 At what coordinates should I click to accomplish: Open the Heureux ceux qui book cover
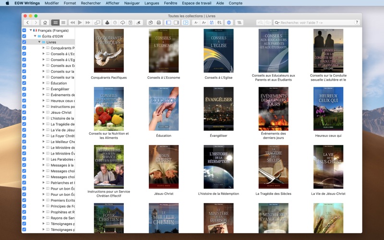point(328,109)
